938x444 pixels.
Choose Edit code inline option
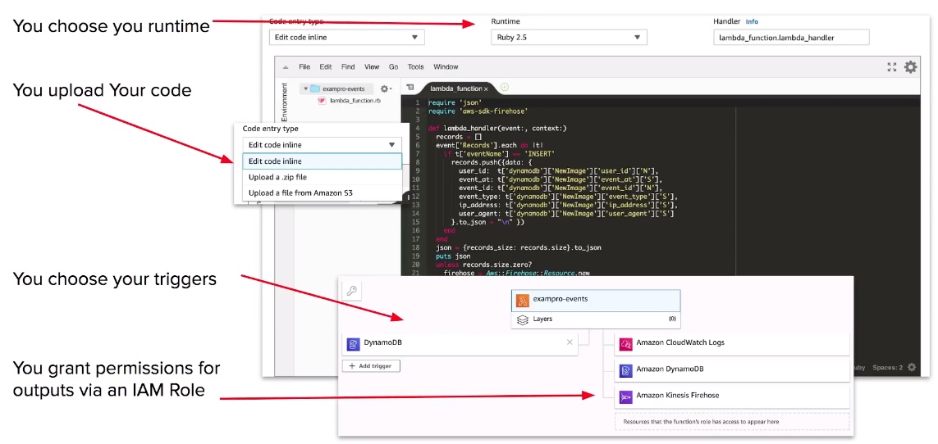click(322, 161)
